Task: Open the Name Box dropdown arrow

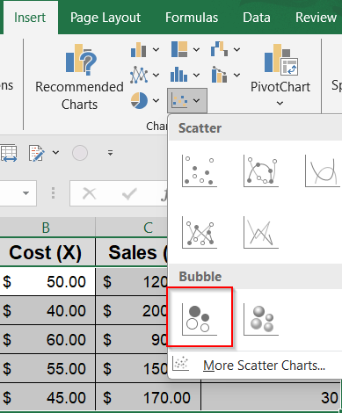Action: tap(25, 193)
